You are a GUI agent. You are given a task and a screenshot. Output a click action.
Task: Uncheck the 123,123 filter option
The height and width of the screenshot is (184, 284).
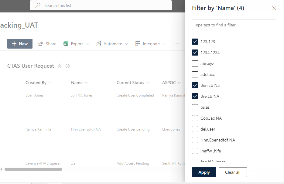point(195,42)
